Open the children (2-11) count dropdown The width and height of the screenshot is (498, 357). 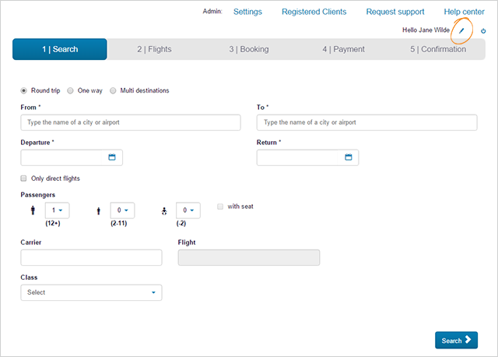point(123,210)
